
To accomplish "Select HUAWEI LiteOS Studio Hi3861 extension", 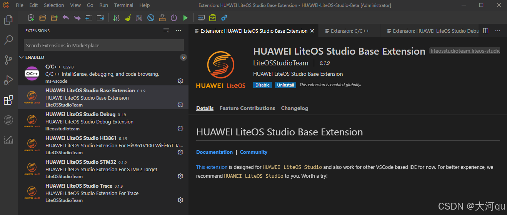I will (103, 145).
